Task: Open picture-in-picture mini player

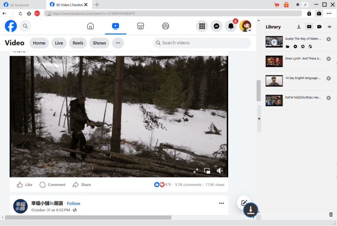Action: [x=207, y=171]
